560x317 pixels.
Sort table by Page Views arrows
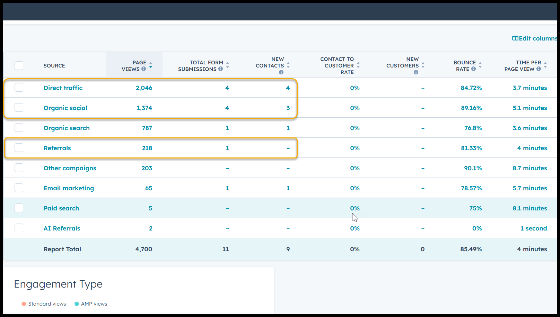151,65
